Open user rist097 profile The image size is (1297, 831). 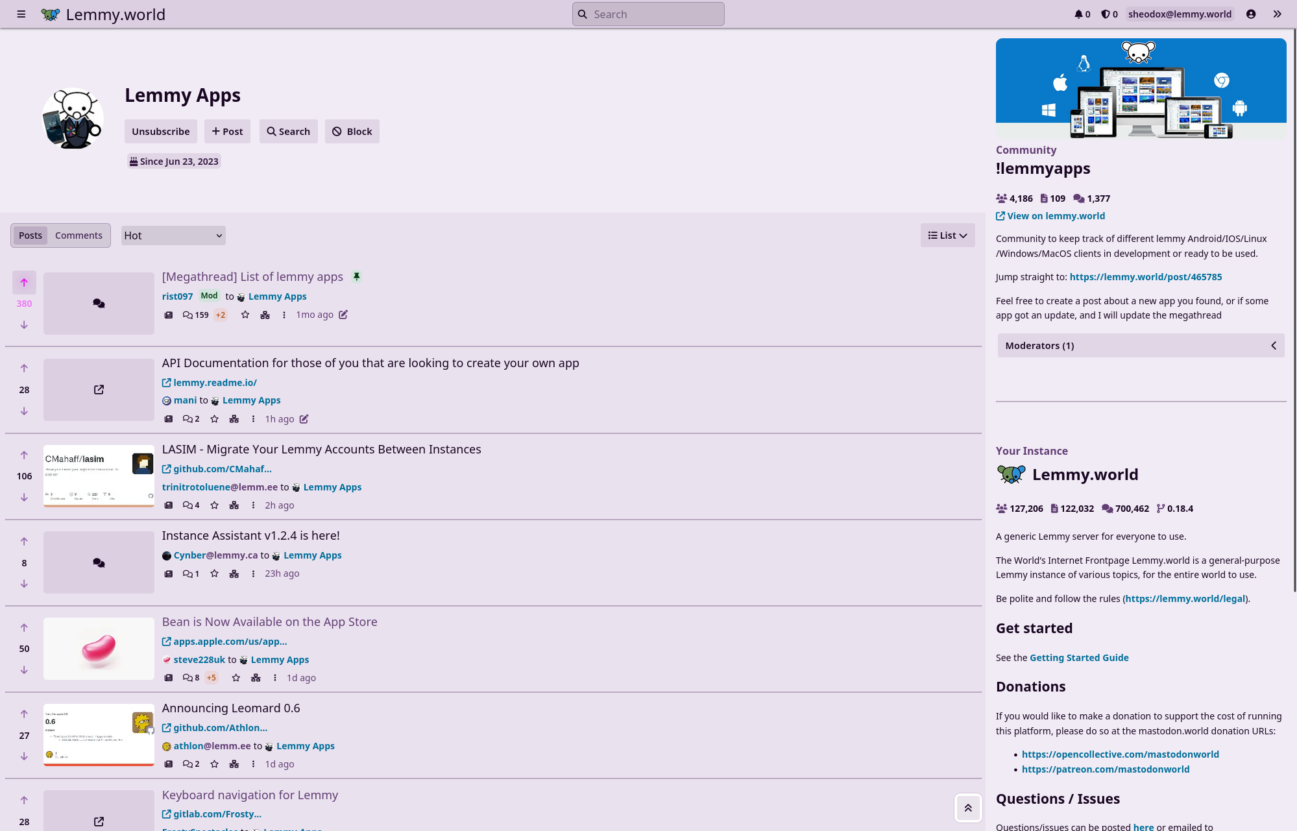click(x=177, y=296)
